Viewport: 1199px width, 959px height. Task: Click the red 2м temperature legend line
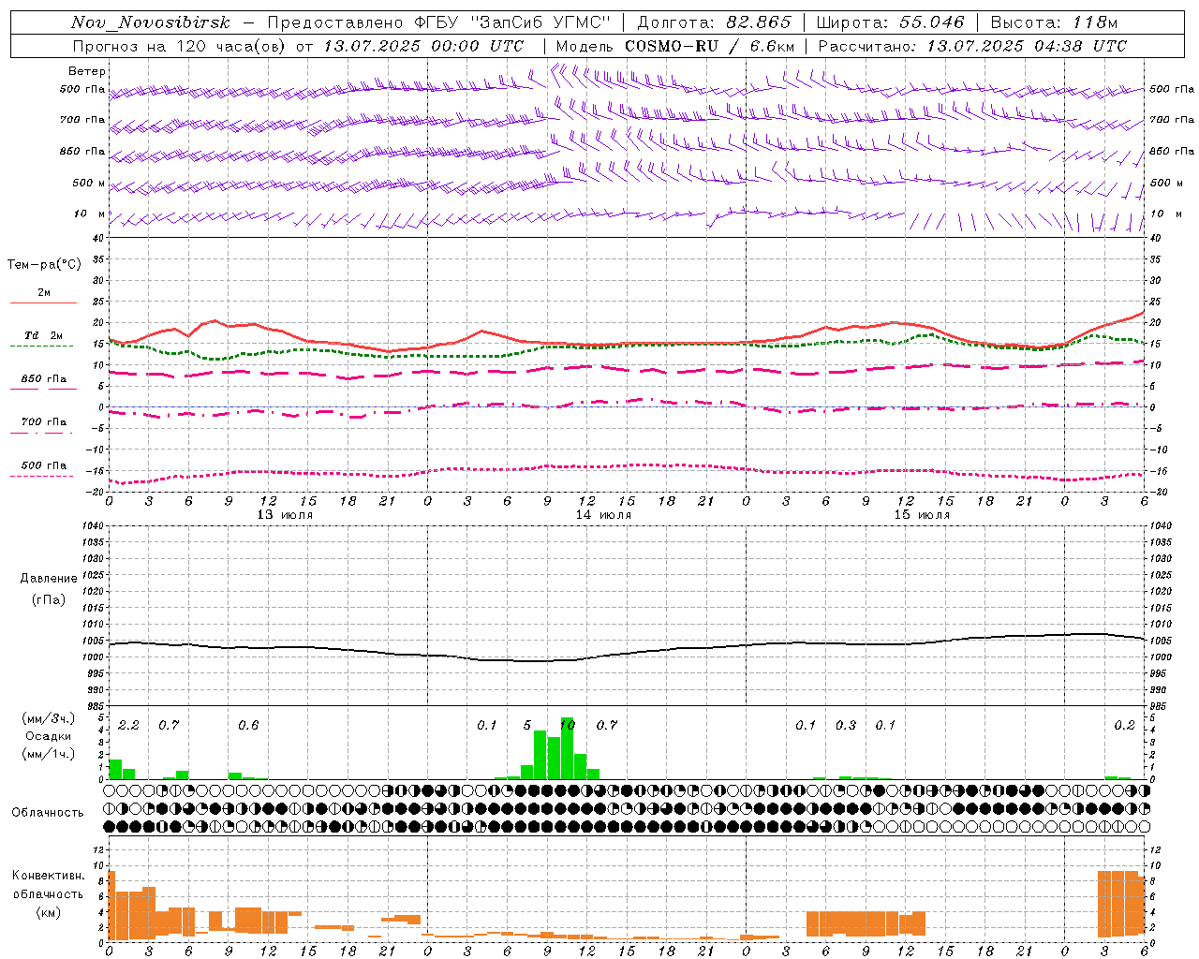tap(43, 302)
